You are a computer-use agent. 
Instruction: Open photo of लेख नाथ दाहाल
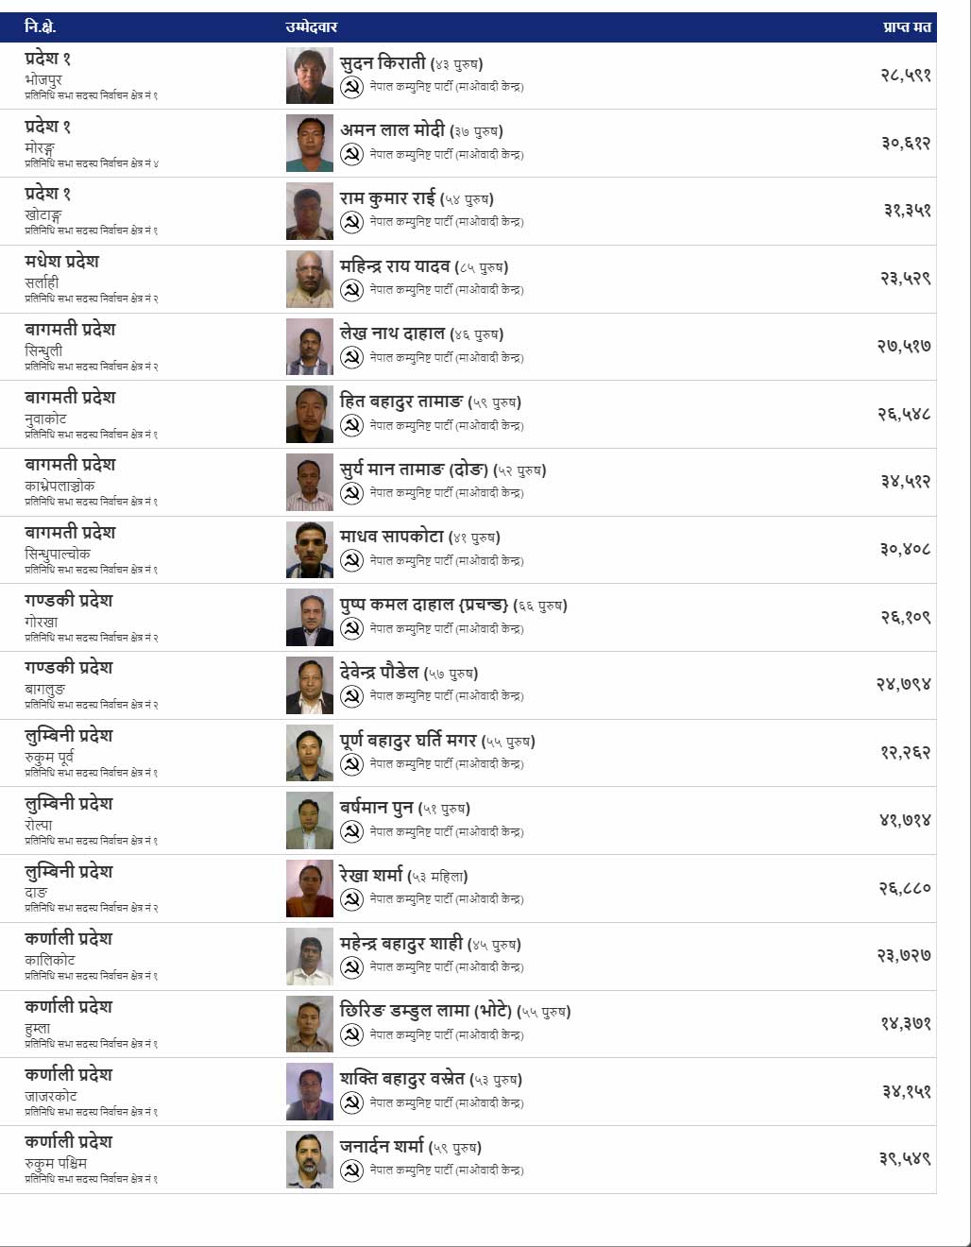310,347
